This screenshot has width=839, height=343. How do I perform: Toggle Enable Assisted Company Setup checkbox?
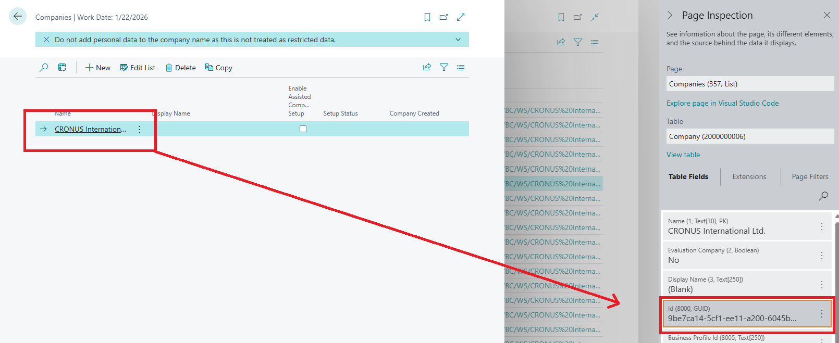pos(303,129)
